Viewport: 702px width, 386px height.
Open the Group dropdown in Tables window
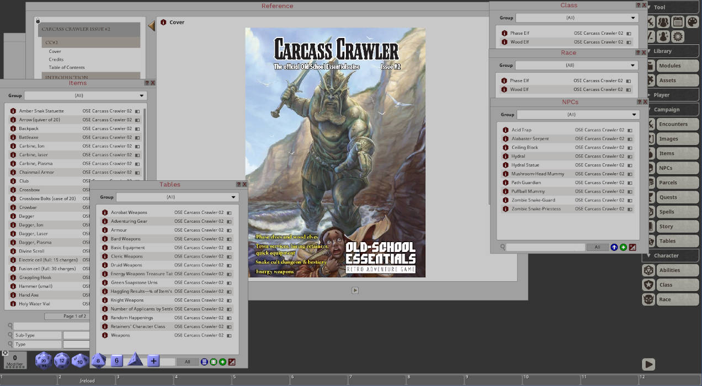click(x=177, y=197)
